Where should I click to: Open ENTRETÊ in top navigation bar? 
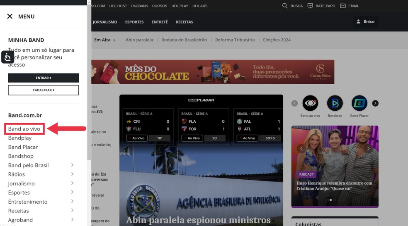click(x=160, y=22)
